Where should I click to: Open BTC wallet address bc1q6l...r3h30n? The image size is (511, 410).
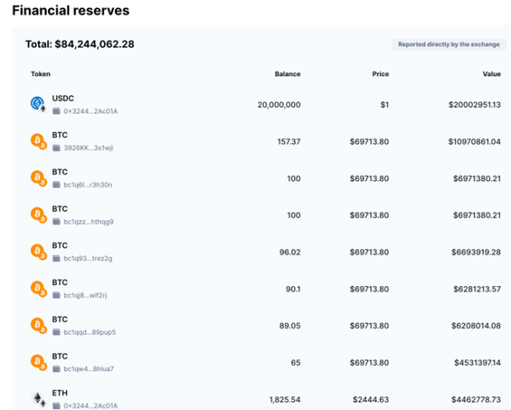(88, 185)
